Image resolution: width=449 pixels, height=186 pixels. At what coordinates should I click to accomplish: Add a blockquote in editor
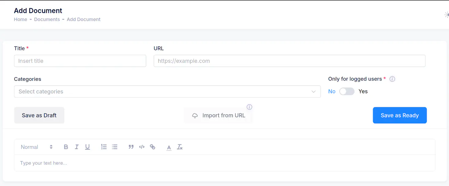[x=131, y=147]
